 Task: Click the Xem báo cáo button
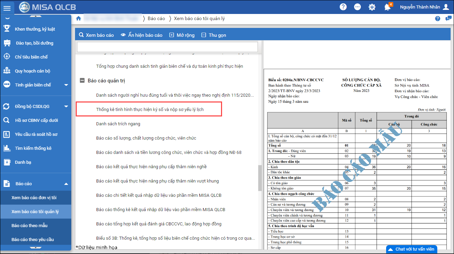96,35
